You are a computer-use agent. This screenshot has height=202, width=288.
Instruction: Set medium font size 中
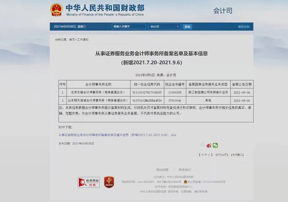pyautogui.click(x=206, y=155)
